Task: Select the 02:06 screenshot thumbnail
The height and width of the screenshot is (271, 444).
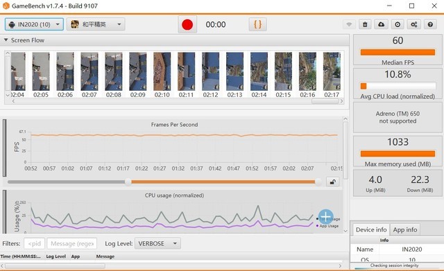Action: click(x=65, y=71)
